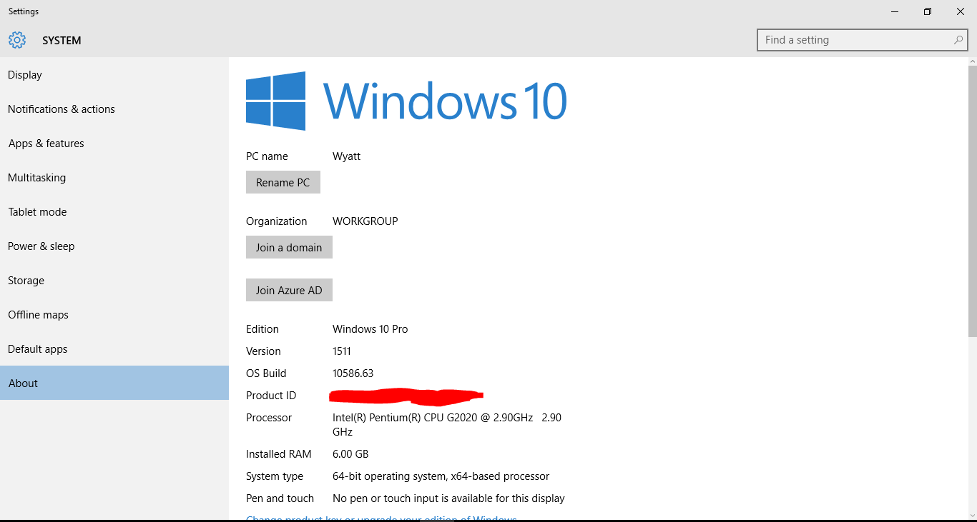Select Offline maps
The height and width of the screenshot is (522, 977).
point(114,315)
